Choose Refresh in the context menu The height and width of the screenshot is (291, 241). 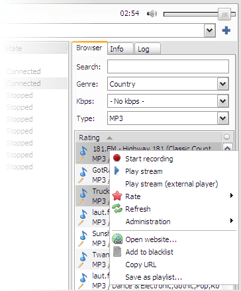click(x=174, y=209)
